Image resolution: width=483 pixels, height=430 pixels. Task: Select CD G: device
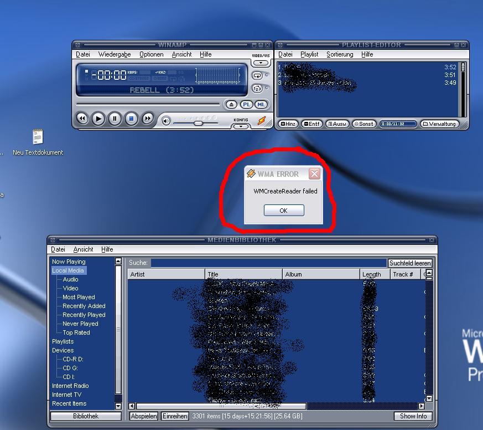[x=70, y=368]
